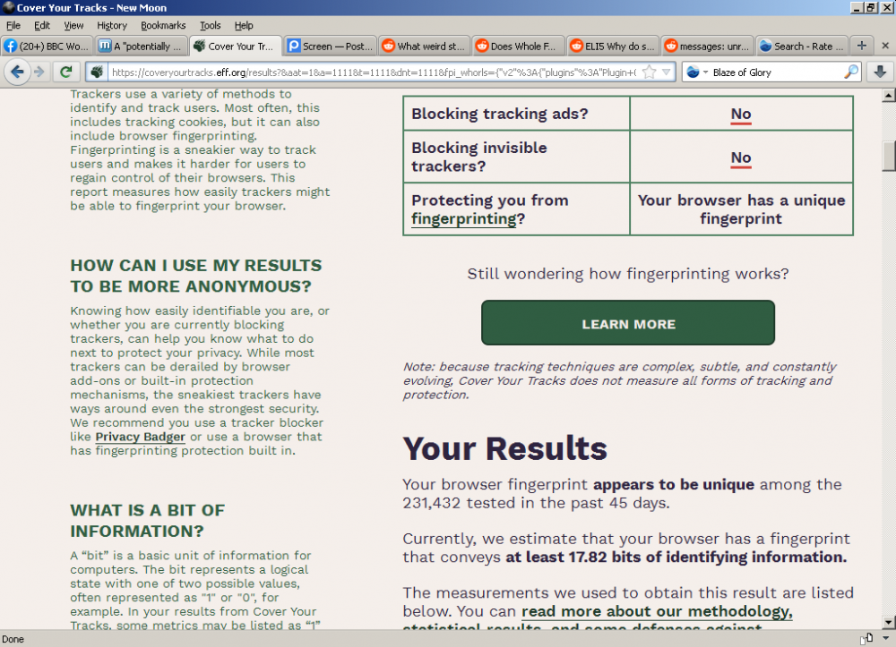The width and height of the screenshot is (896, 647).
Task: Open the Bookmarks menu
Action: pyautogui.click(x=162, y=25)
